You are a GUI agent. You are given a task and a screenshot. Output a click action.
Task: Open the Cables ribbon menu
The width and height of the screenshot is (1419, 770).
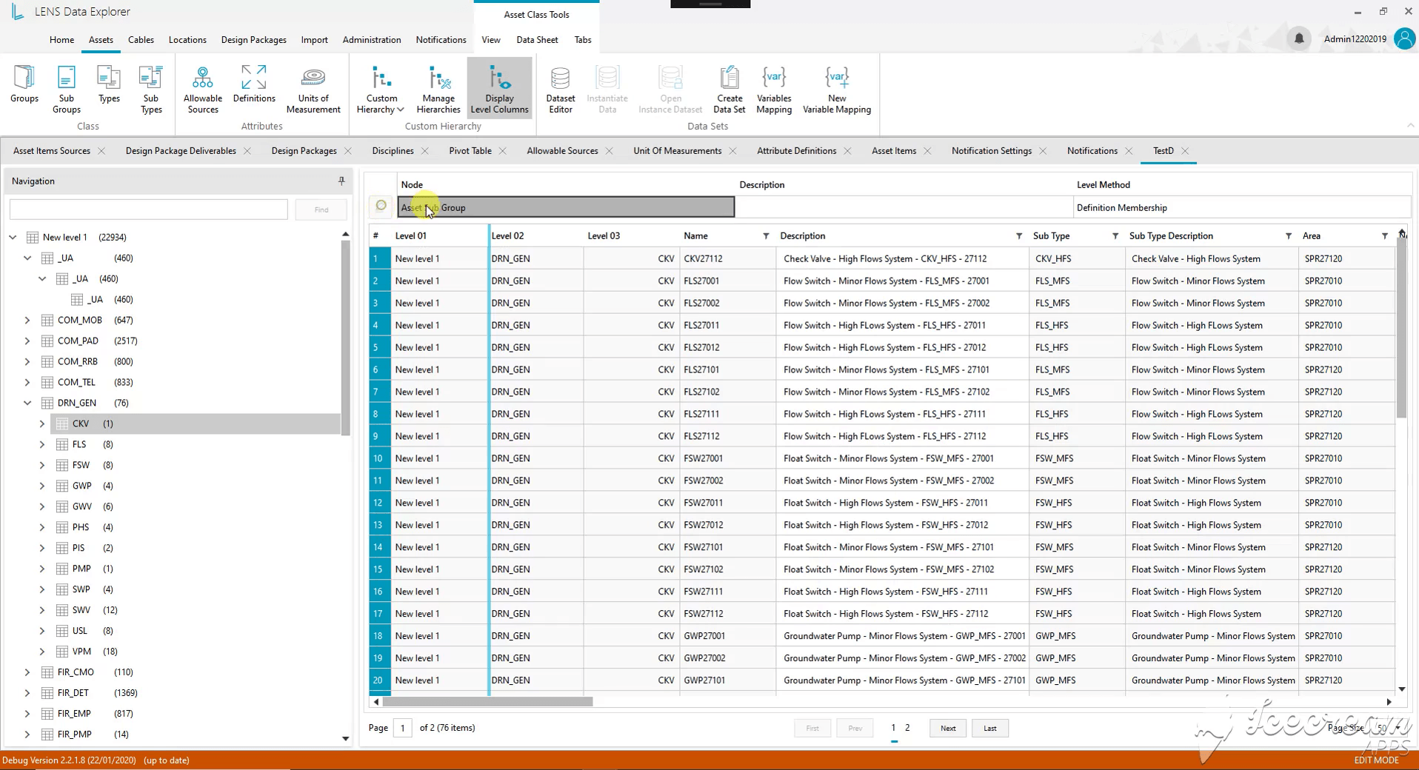tap(141, 39)
